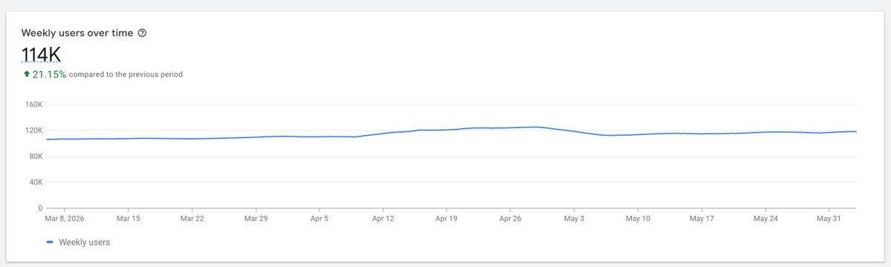Screen dimensions: 891x267
Task: Click the Mar 15 axis date
Action: pyautogui.click(x=128, y=219)
